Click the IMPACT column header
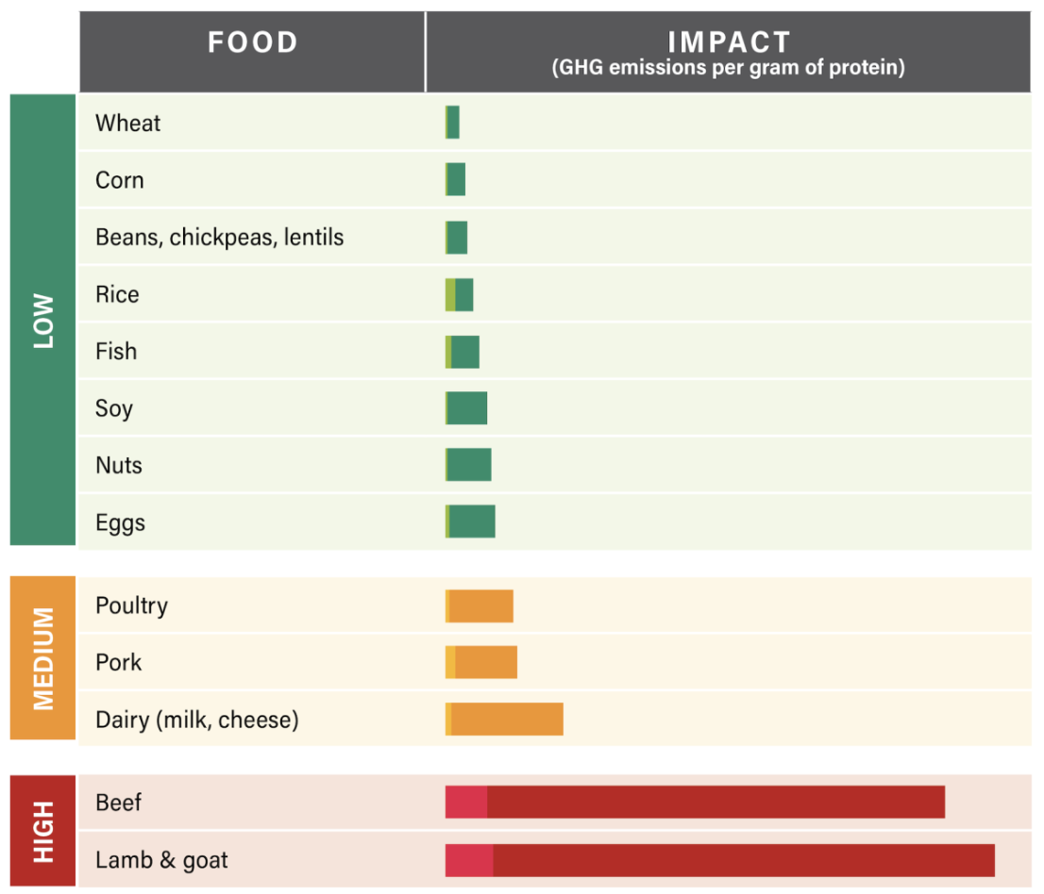Viewport: 1044px width, 894px height. click(728, 51)
